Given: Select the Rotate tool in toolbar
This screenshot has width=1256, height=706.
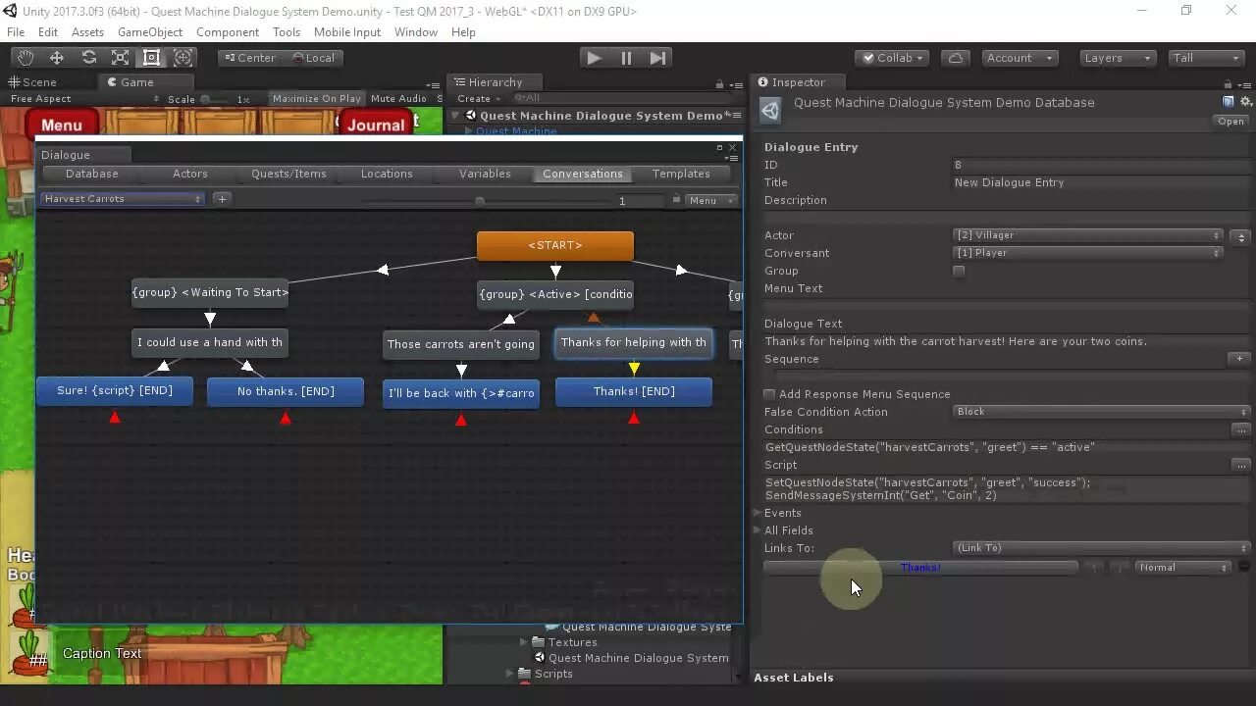Looking at the screenshot, I should click(88, 58).
